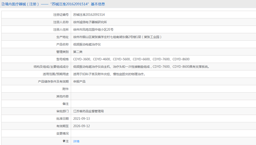The image size is (256, 145).
Task: Click the 管理类别 label
Action: tap(63, 52)
